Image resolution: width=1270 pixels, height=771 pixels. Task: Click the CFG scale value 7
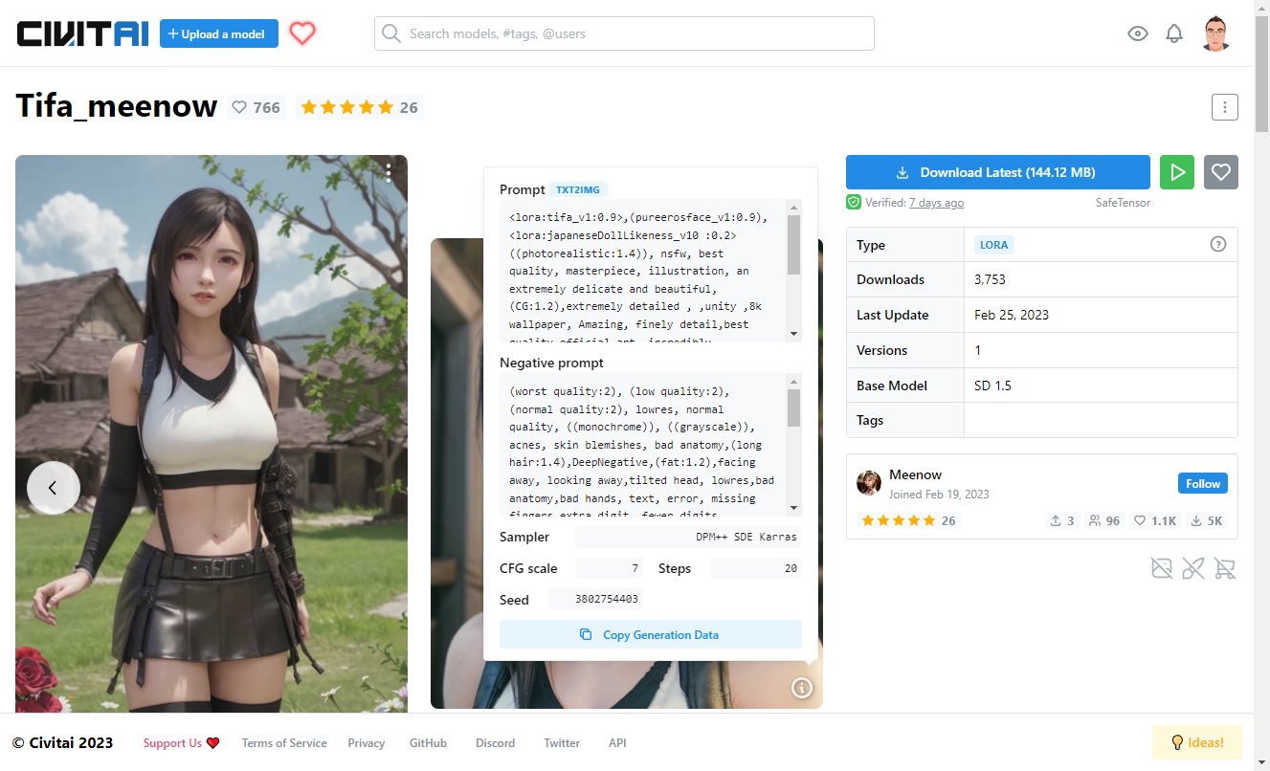tap(609, 568)
